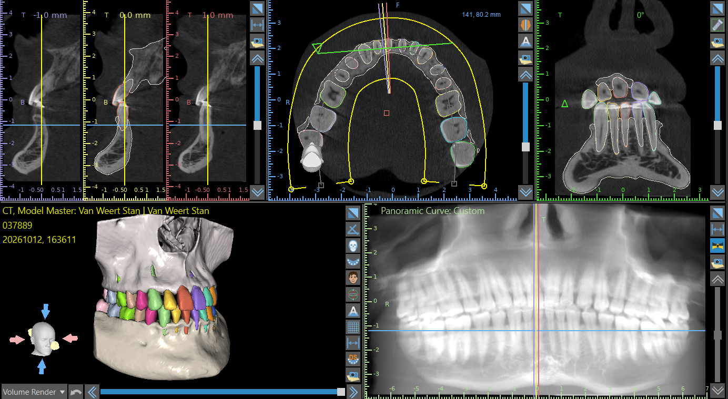The image size is (728, 399).
Task: Step axial slice down with double chevron
Action: [x=525, y=192]
